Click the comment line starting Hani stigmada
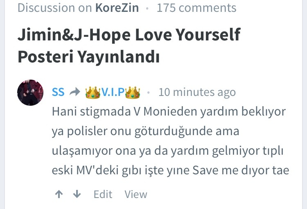The image size is (307, 209). point(169,112)
